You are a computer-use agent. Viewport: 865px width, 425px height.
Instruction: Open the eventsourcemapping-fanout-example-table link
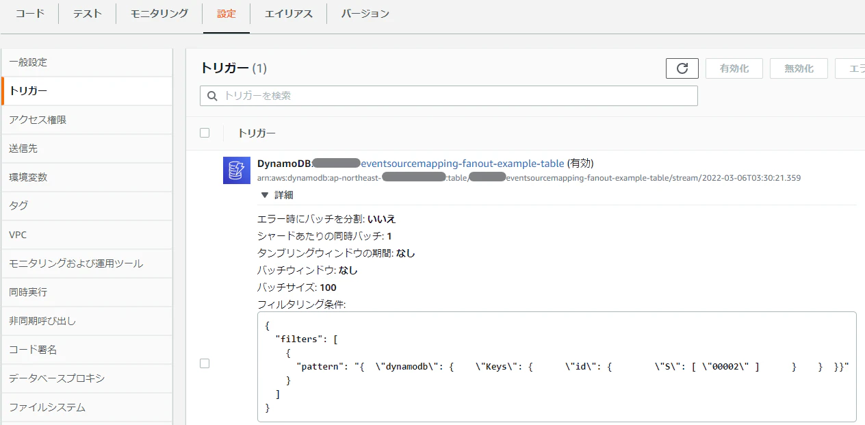pyautogui.click(x=463, y=164)
